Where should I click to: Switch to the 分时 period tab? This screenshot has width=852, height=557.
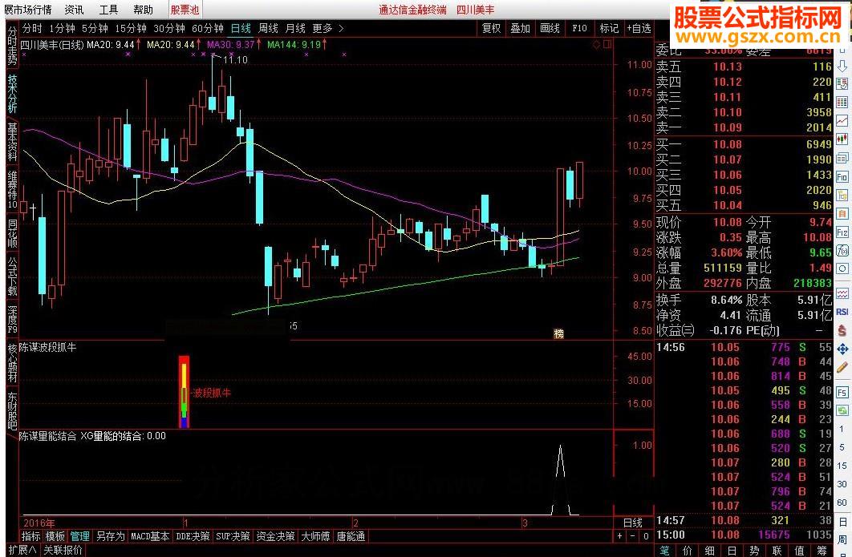[32, 28]
